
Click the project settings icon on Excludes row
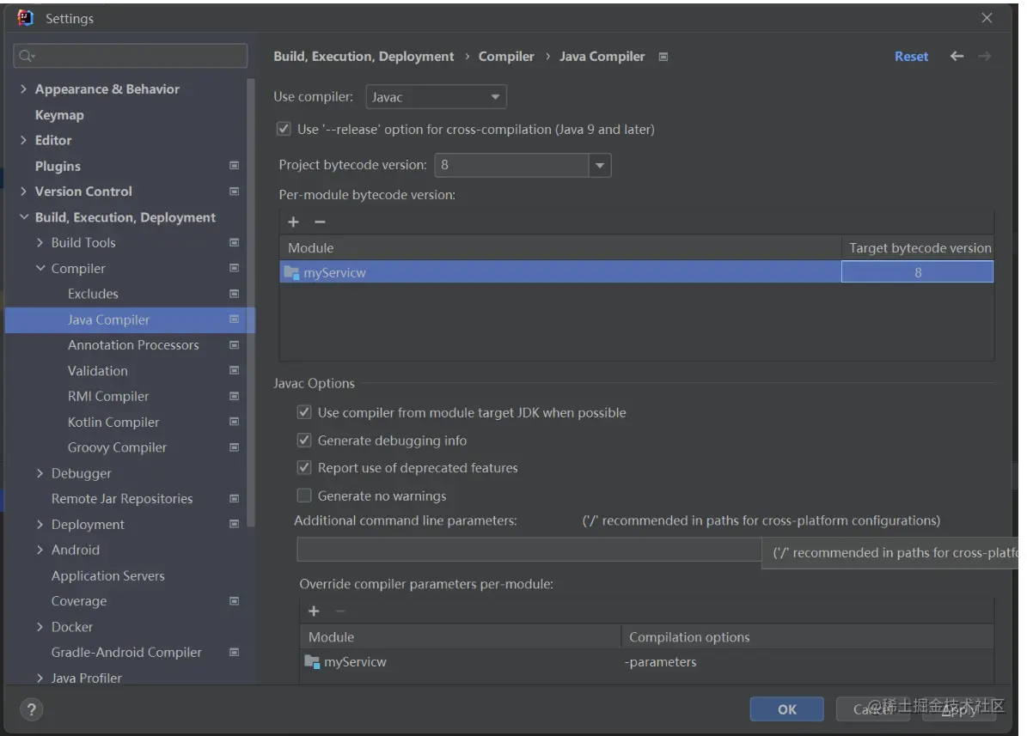(234, 294)
